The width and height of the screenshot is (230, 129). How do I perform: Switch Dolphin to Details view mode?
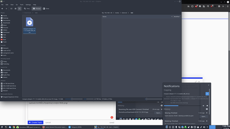19,9
